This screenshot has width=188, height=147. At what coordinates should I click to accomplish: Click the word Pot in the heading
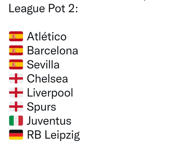tap(57, 8)
